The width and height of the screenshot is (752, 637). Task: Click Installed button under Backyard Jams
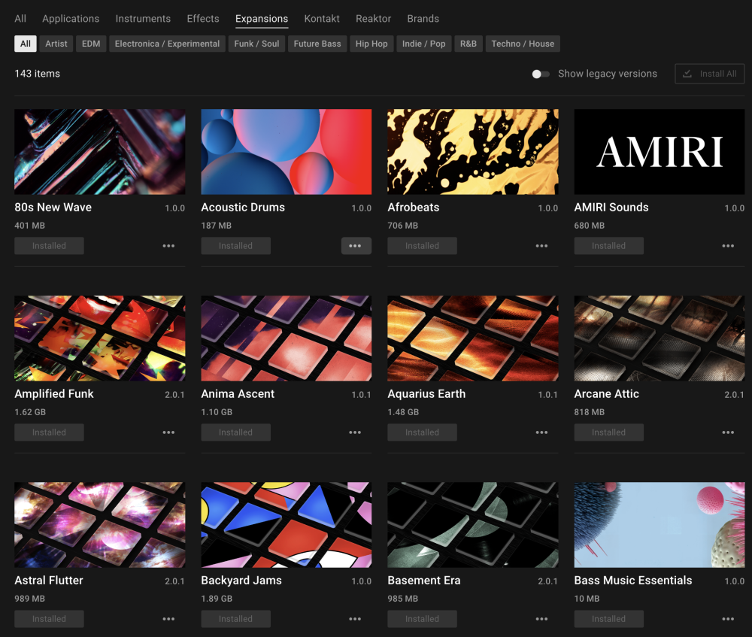pyautogui.click(x=235, y=619)
